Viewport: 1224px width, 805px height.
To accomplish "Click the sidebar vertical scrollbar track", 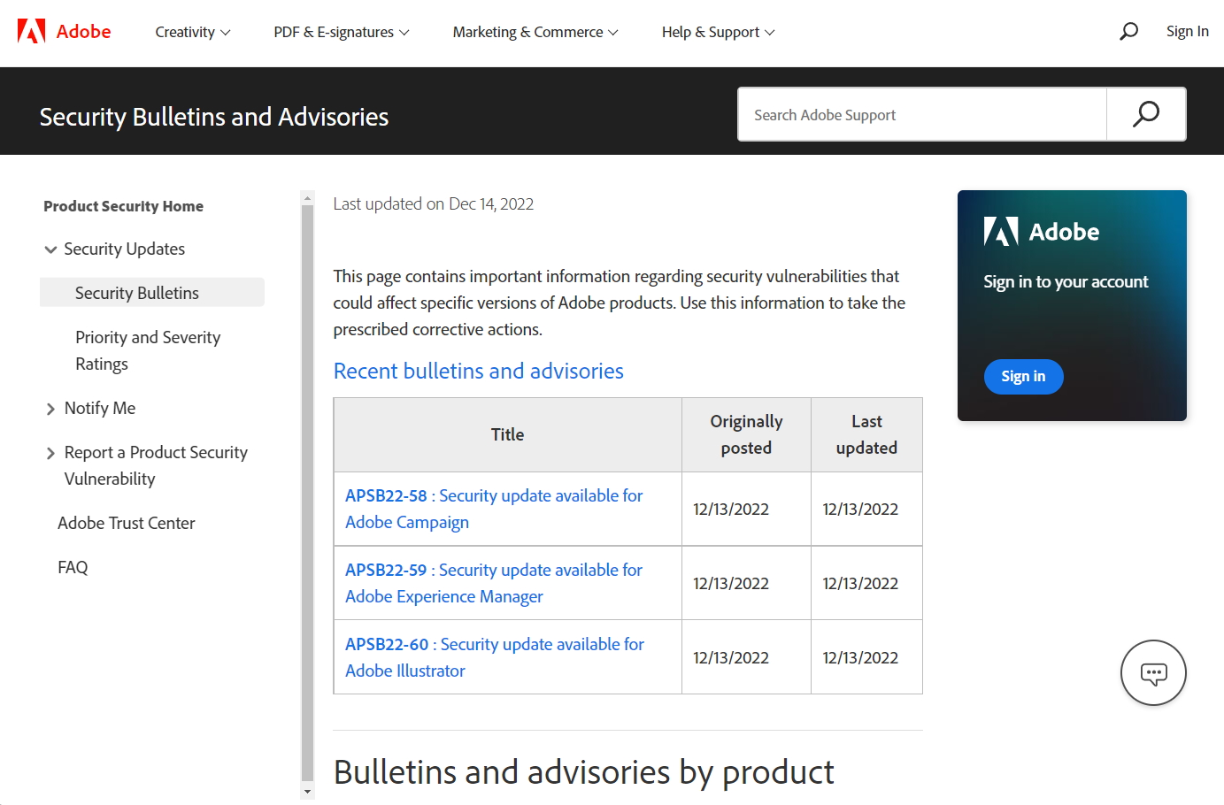I will point(308,495).
